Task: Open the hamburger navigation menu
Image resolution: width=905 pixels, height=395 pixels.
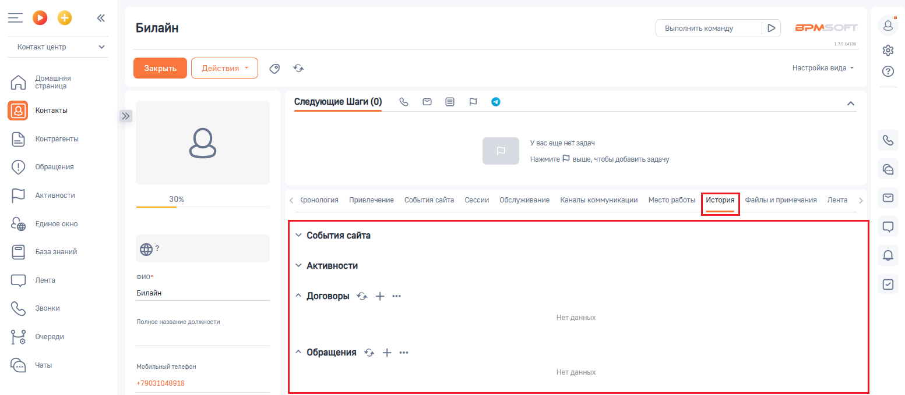Action: tap(15, 18)
